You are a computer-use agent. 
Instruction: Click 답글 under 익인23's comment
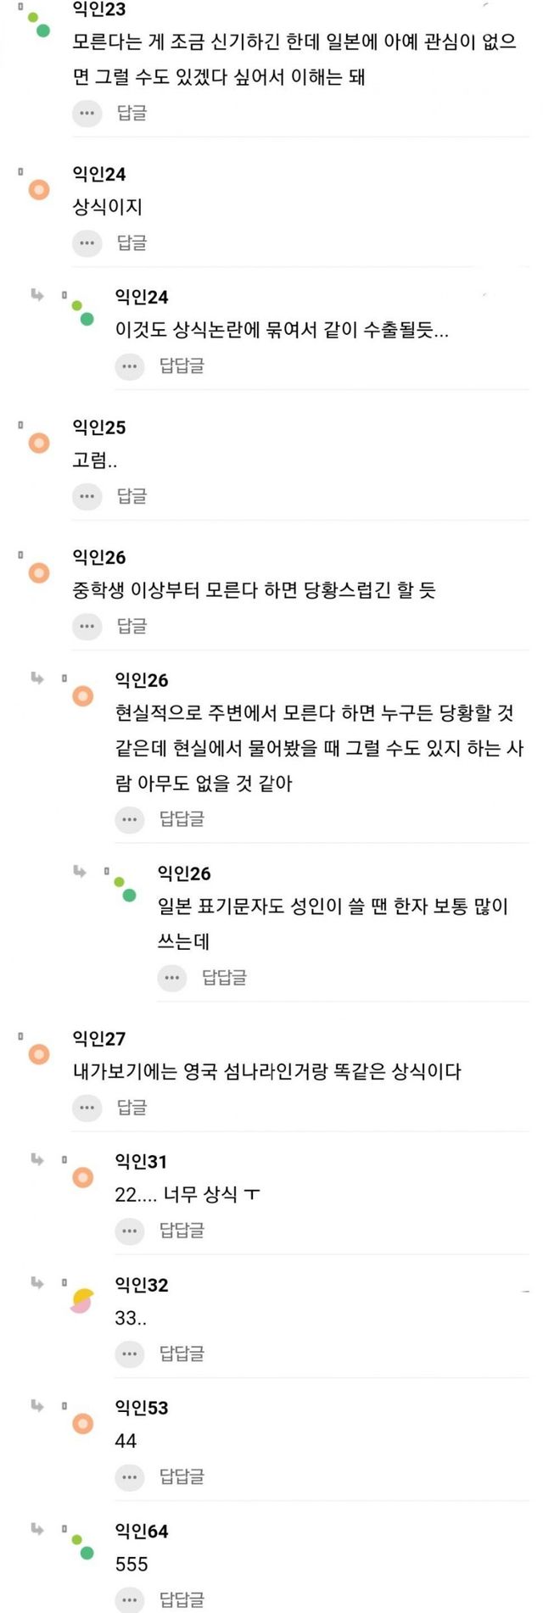pos(132,113)
